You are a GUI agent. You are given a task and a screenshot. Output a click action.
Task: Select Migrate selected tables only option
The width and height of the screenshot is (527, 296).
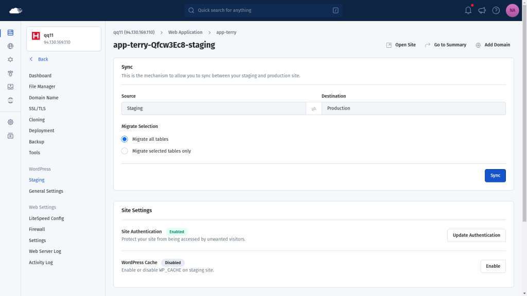(x=125, y=151)
